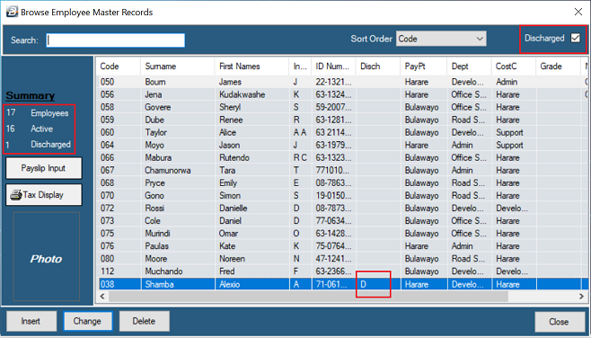Click the Disch column header

[x=377, y=67]
